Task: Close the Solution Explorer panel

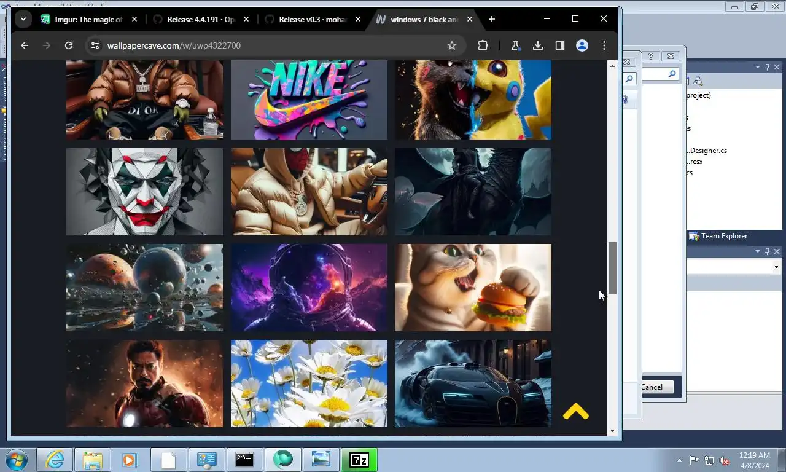Action: coord(777,67)
